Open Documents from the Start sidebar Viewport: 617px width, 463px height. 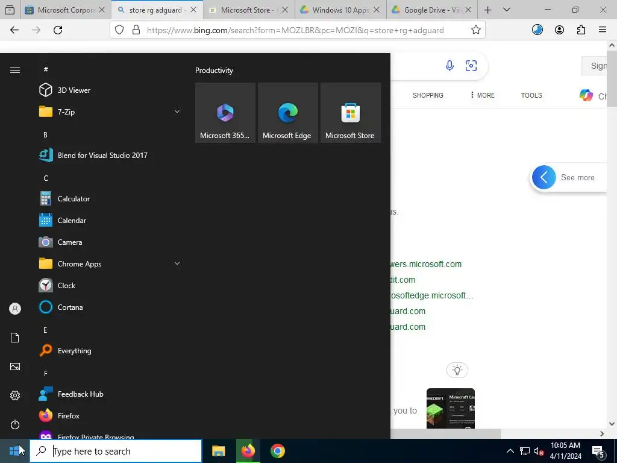[15, 338]
